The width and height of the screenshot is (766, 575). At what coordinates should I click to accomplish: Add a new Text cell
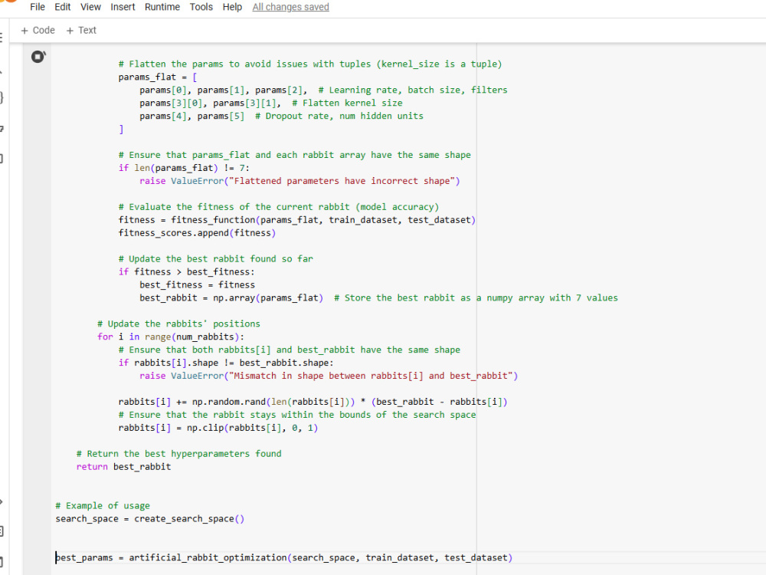click(81, 31)
